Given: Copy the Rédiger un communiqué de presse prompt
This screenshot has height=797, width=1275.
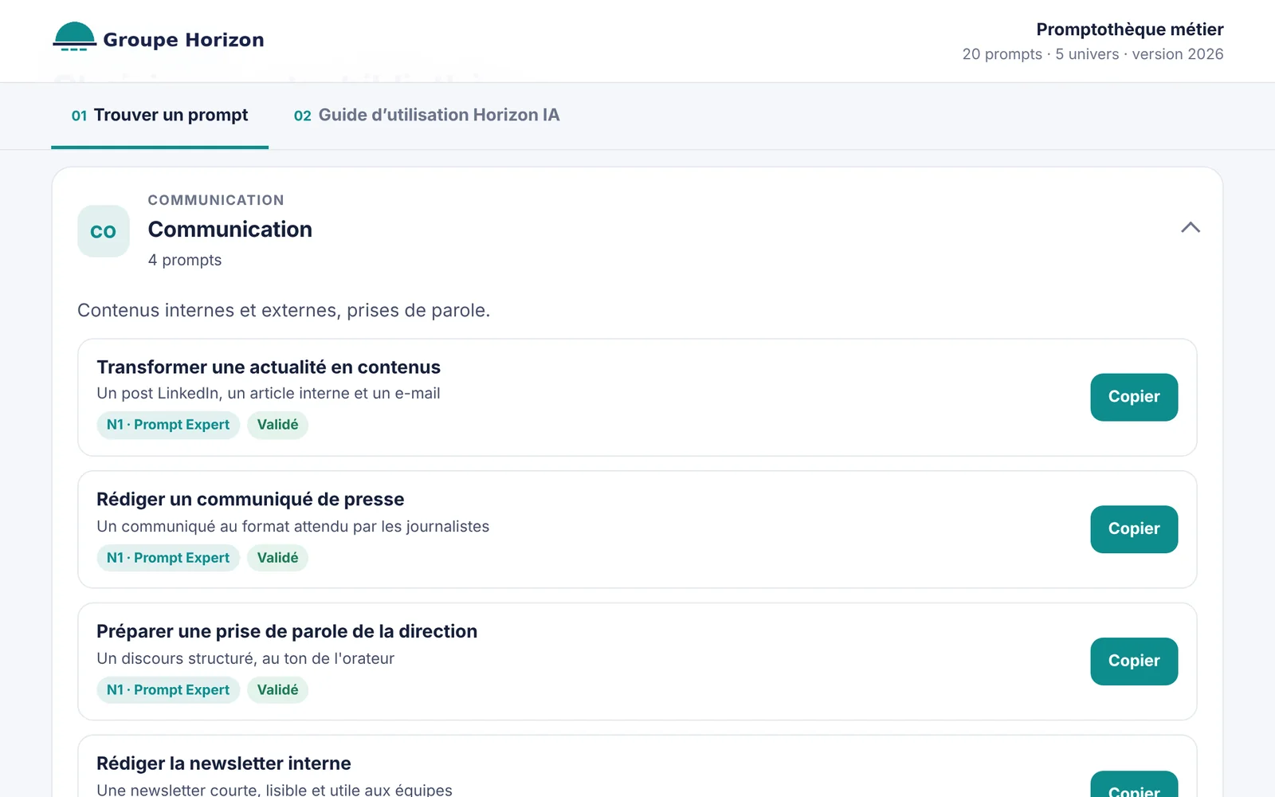Looking at the screenshot, I should [x=1134, y=529].
